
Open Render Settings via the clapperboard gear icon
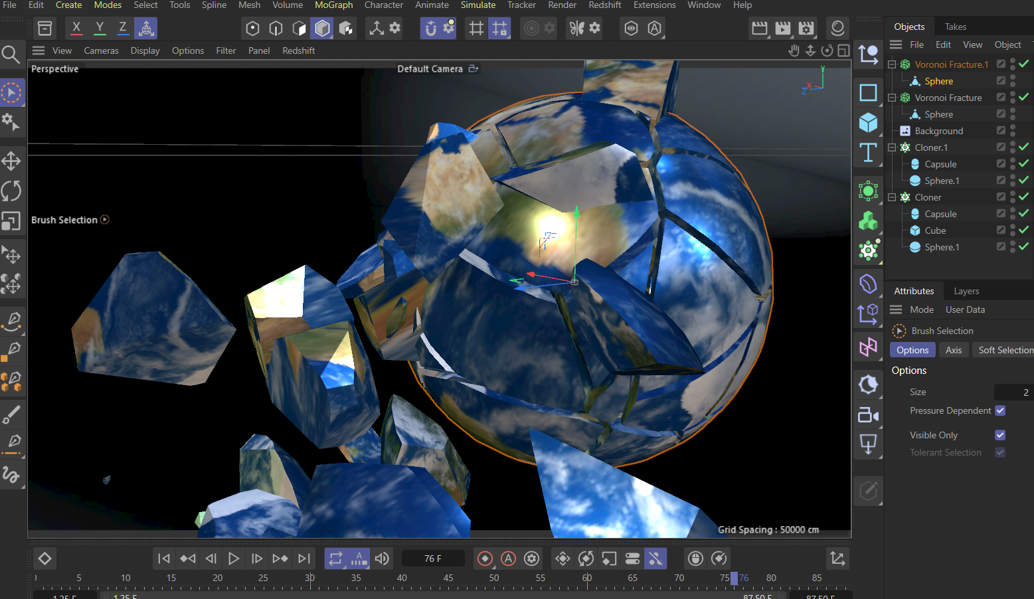pyautogui.click(x=806, y=28)
